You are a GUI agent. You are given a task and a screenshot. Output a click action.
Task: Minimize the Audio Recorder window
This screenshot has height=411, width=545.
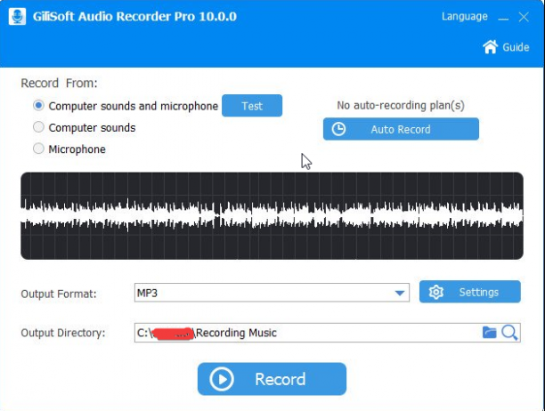(503, 17)
